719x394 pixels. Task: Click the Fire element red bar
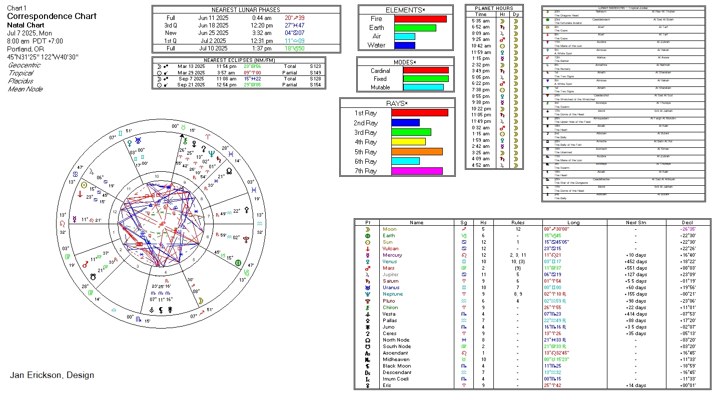[420, 19]
